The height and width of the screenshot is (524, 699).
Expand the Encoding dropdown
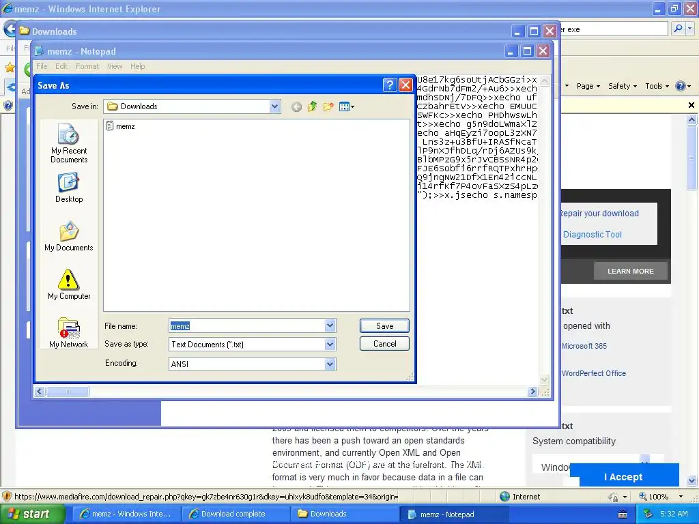click(x=330, y=364)
